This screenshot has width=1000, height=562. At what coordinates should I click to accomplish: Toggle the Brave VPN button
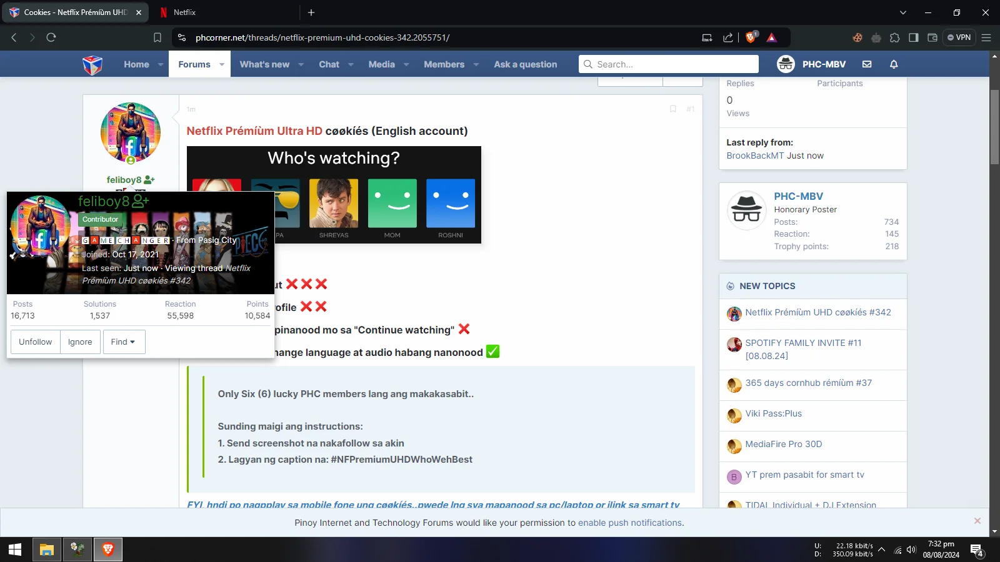pos(959,37)
